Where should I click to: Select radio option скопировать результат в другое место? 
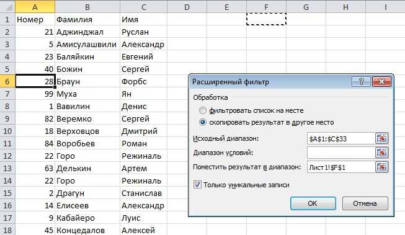[x=203, y=122]
